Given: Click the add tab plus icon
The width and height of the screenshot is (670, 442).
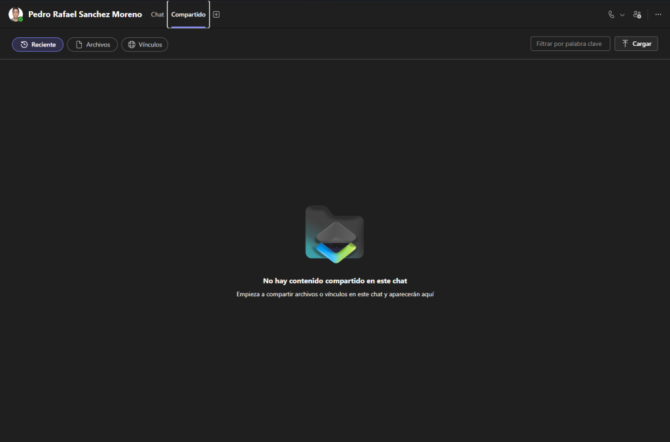Looking at the screenshot, I should point(217,14).
